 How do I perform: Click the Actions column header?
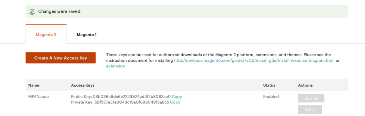[305, 85]
